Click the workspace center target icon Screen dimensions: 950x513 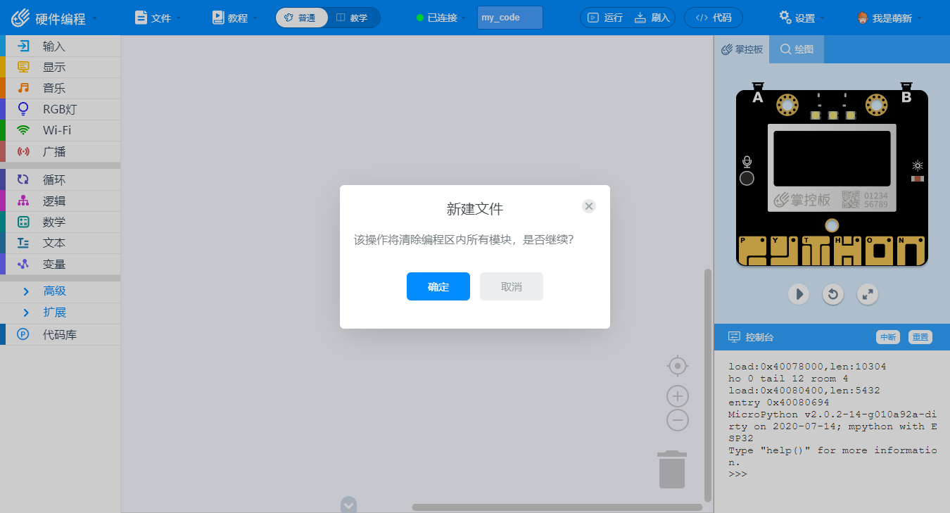coord(677,366)
